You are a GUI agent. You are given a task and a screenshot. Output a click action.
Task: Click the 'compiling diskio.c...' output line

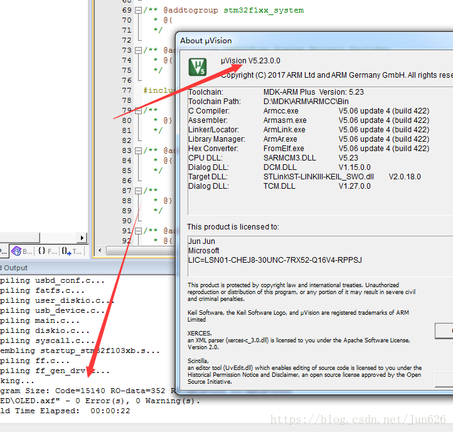coord(45,331)
